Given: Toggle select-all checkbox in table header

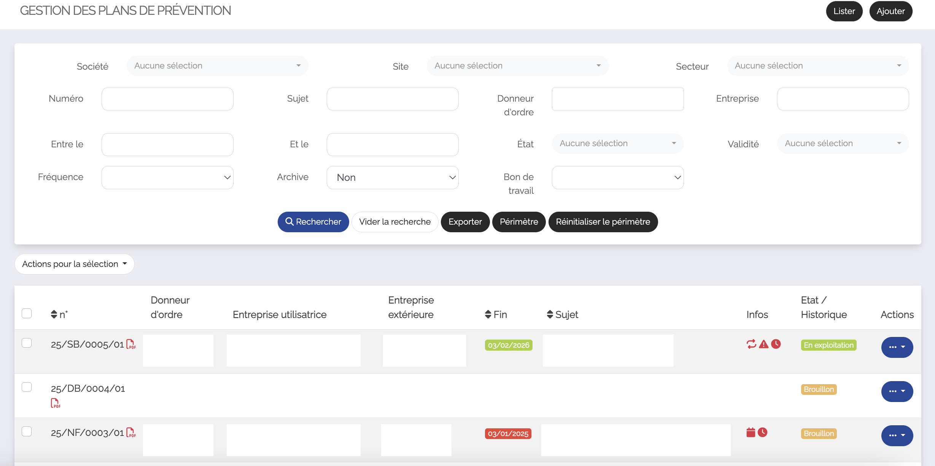Looking at the screenshot, I should click(27, 313).
